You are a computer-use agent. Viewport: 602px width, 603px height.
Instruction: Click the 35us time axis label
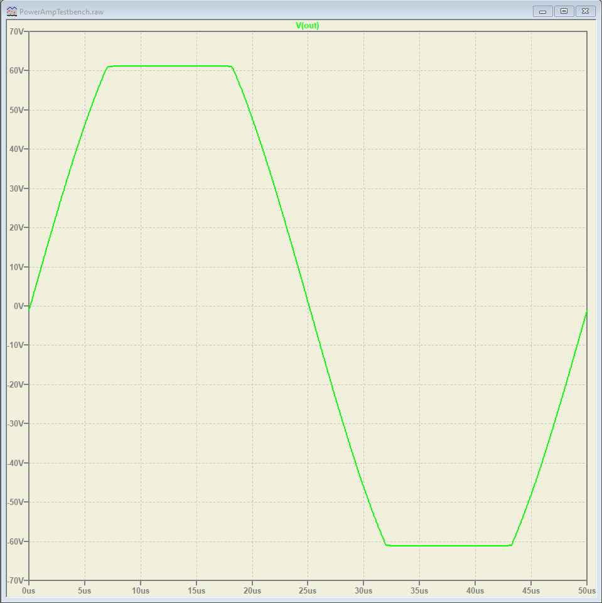coord(419,590)
